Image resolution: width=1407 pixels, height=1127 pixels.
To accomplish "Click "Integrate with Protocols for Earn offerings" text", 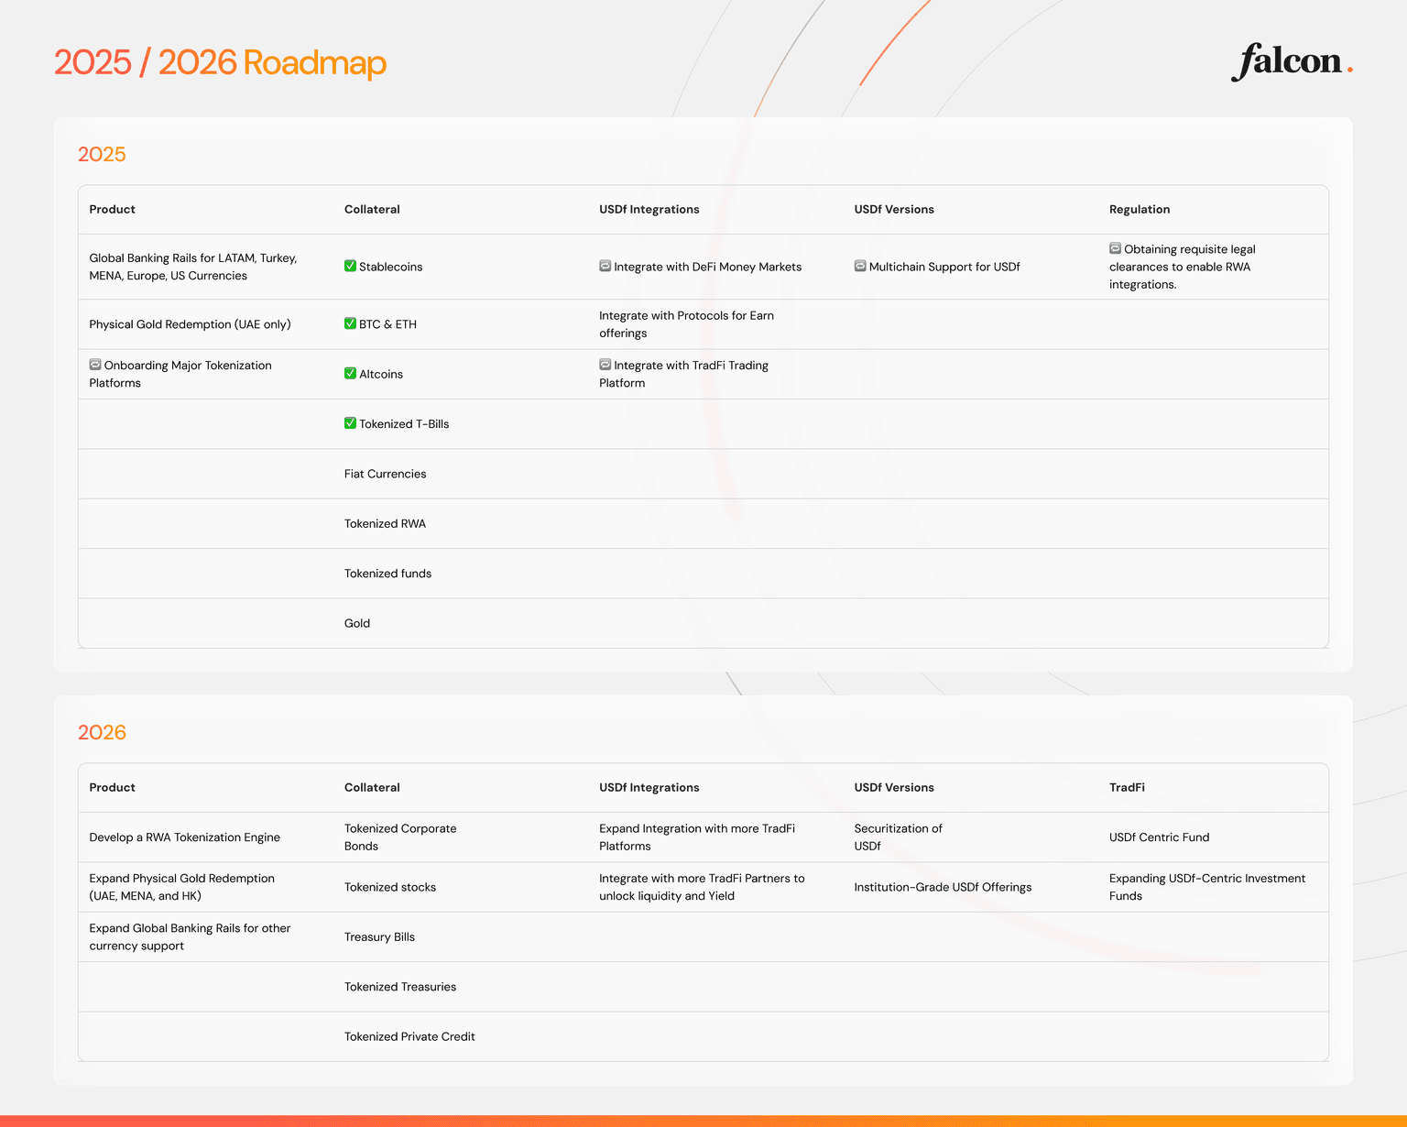I will 687,324.
